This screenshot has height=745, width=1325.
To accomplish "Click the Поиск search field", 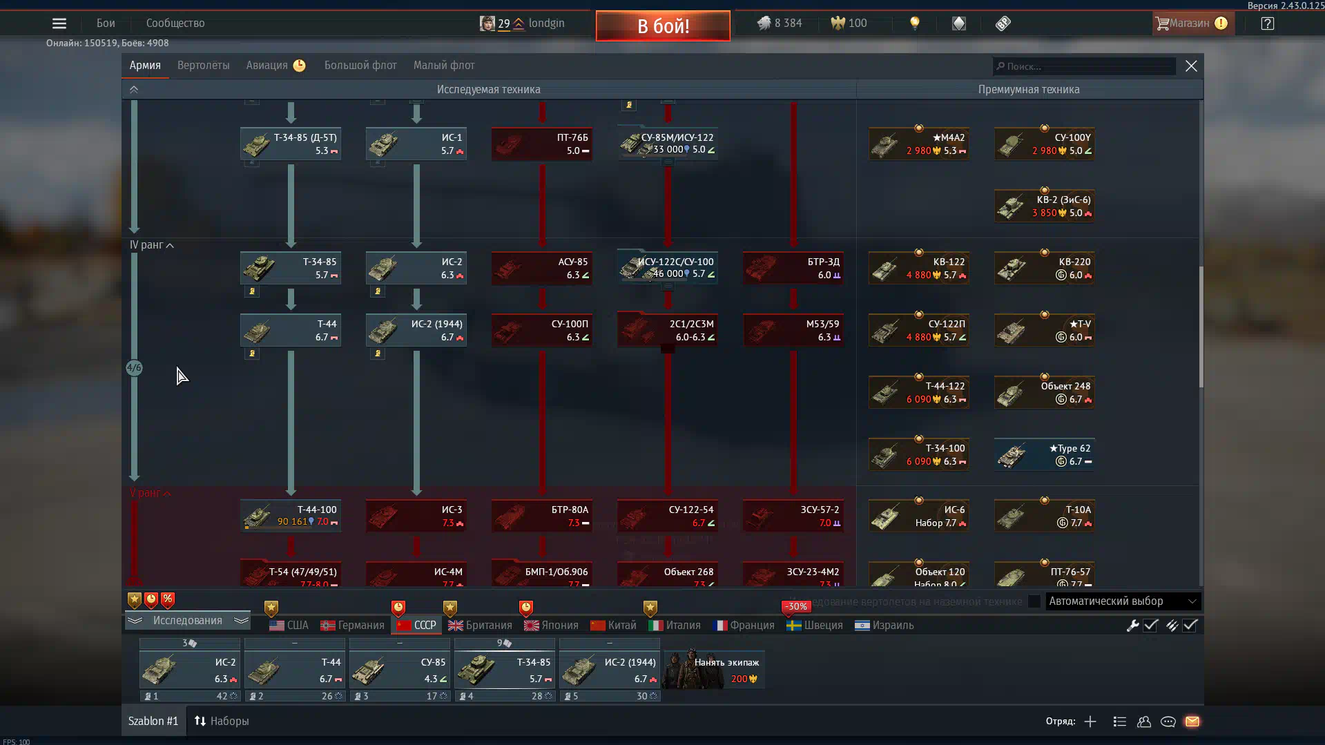I will [x=1084, y=66].
